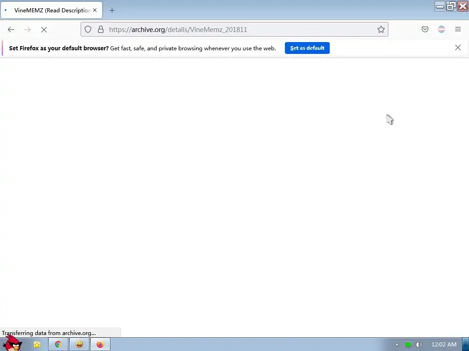Stop loading the page
Screen dimensions: 469x351
coord(44,29)
